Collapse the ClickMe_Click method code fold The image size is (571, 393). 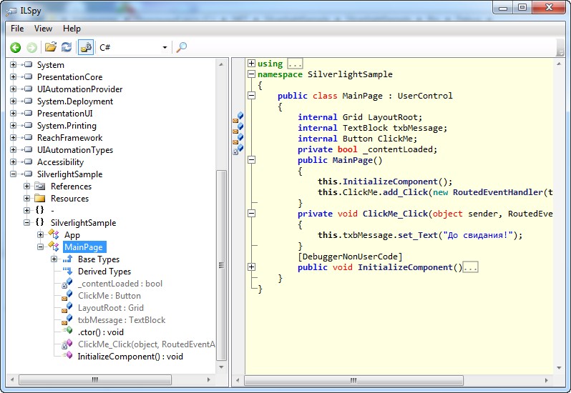(251, 214)
